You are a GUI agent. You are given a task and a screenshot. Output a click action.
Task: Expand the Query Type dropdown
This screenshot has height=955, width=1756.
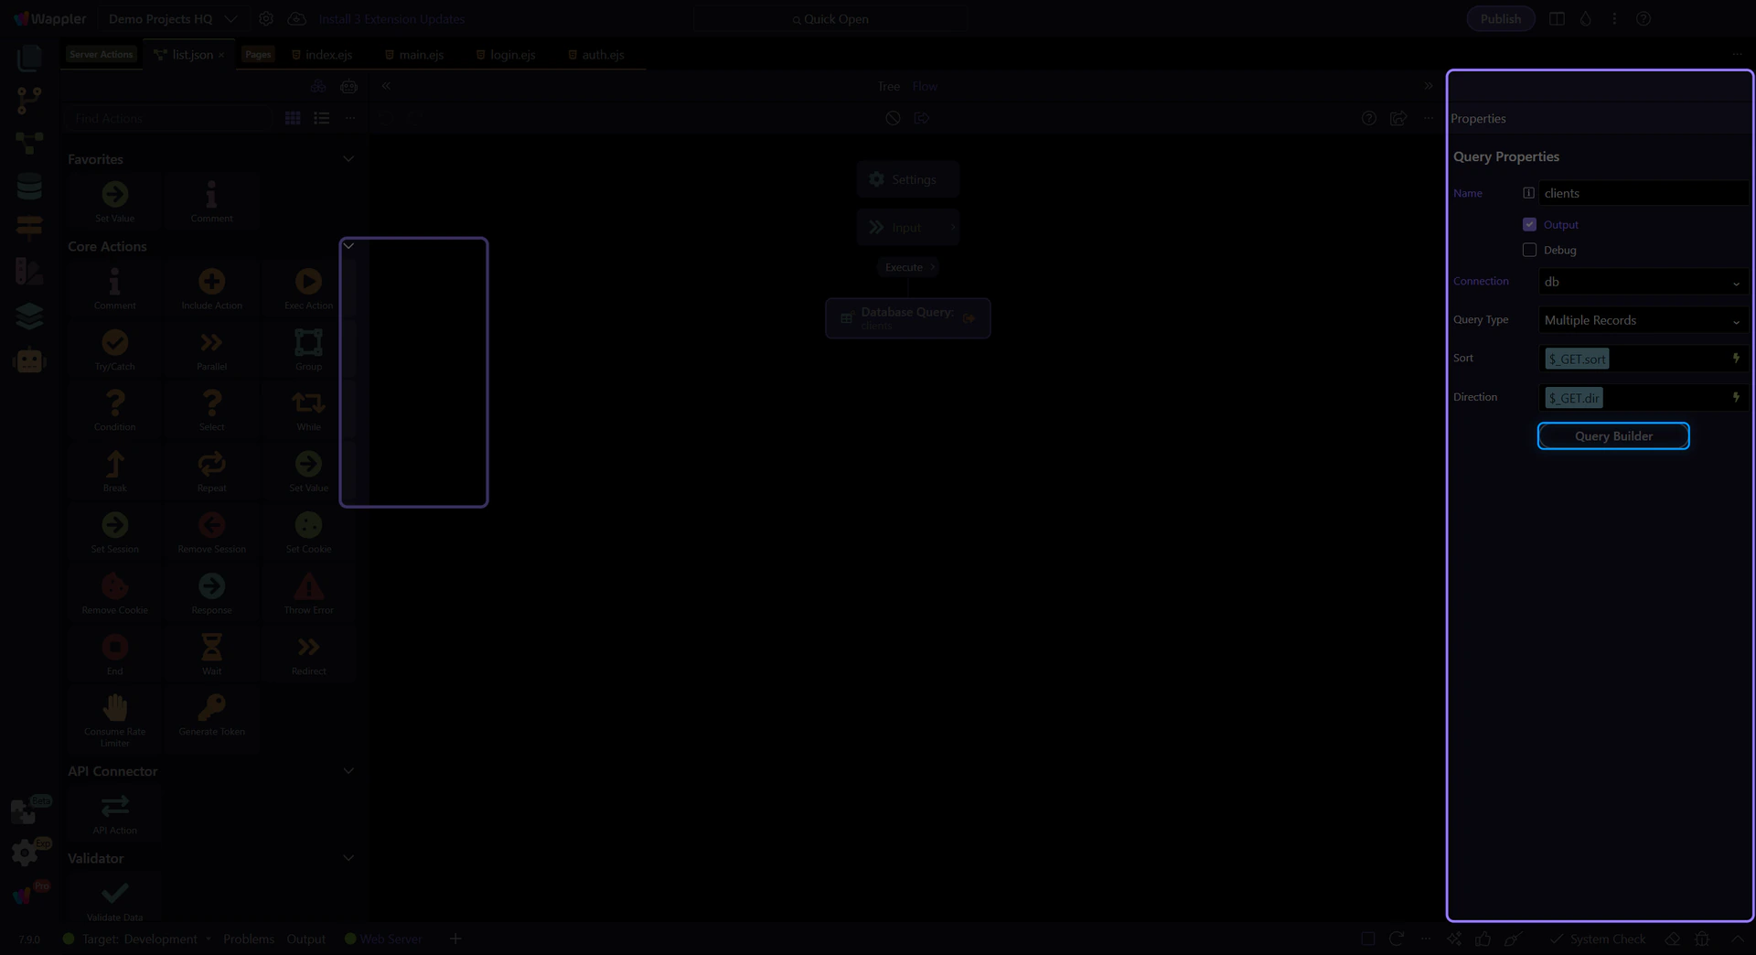[x=1642, y=321]
